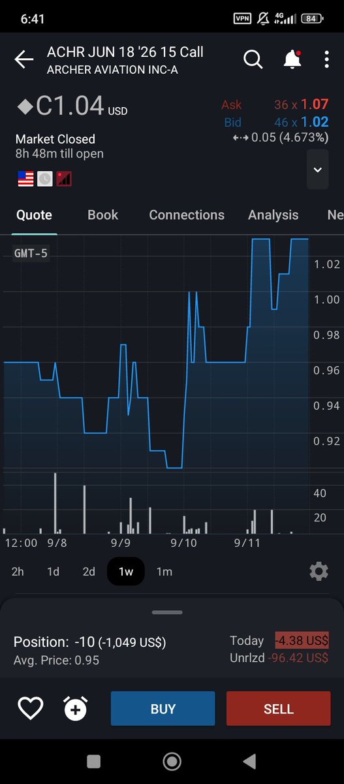This screenshot has height=784, width=344.
Task: Switch to the Book tab
Action: pyautogui.click(x=103, y=215)
